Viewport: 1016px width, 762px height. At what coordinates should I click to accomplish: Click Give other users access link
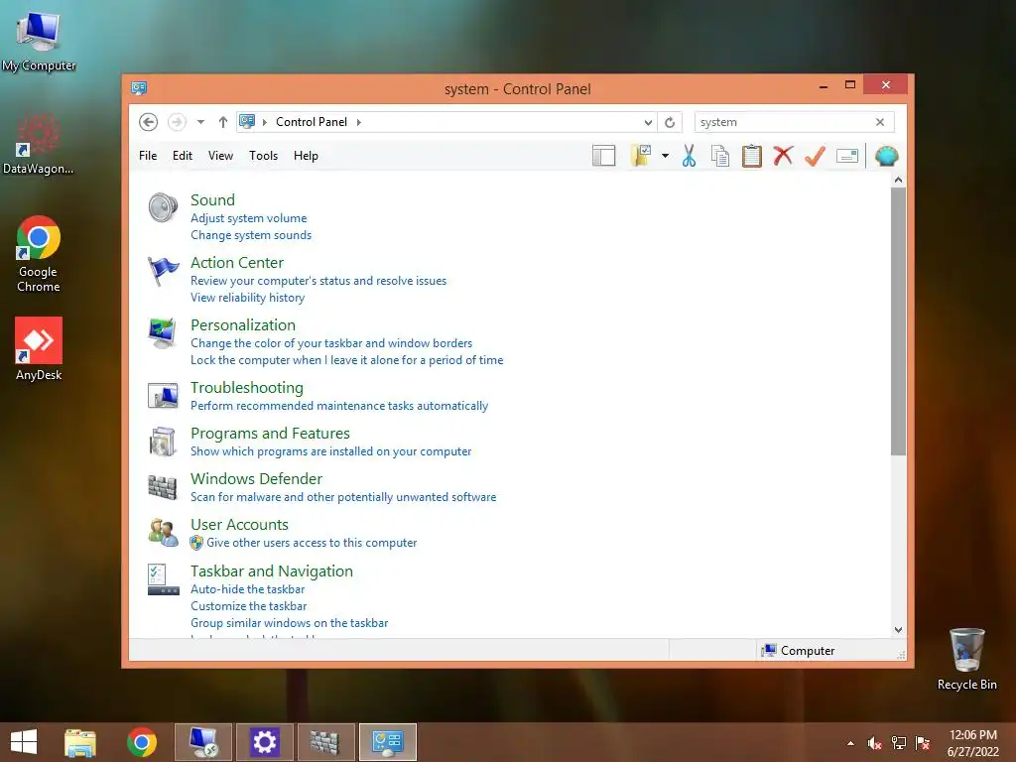point(312,543)
